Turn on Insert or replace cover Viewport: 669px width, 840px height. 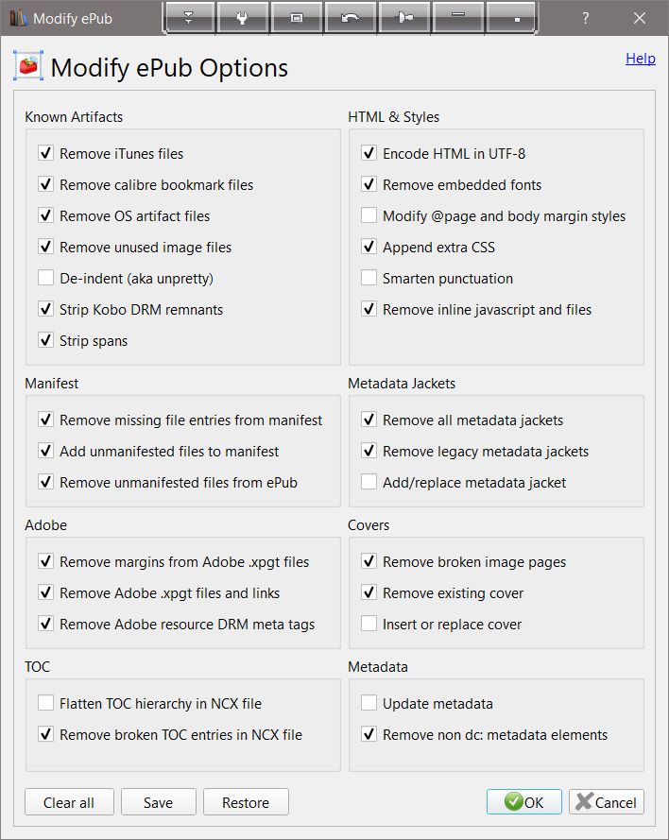[369, 624]
